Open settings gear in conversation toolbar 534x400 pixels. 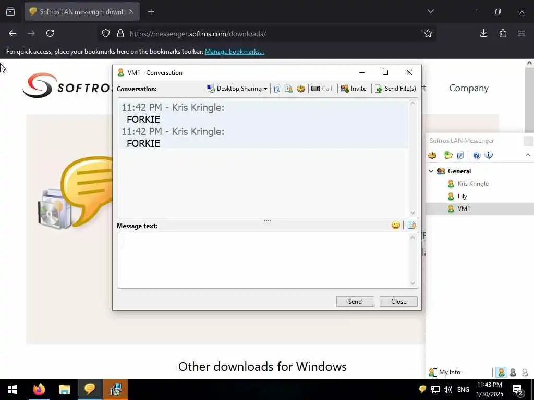(301, 89)
